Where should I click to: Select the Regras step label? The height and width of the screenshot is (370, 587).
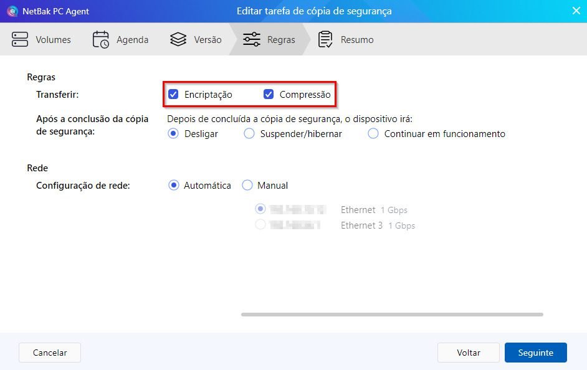pos(281,40)
